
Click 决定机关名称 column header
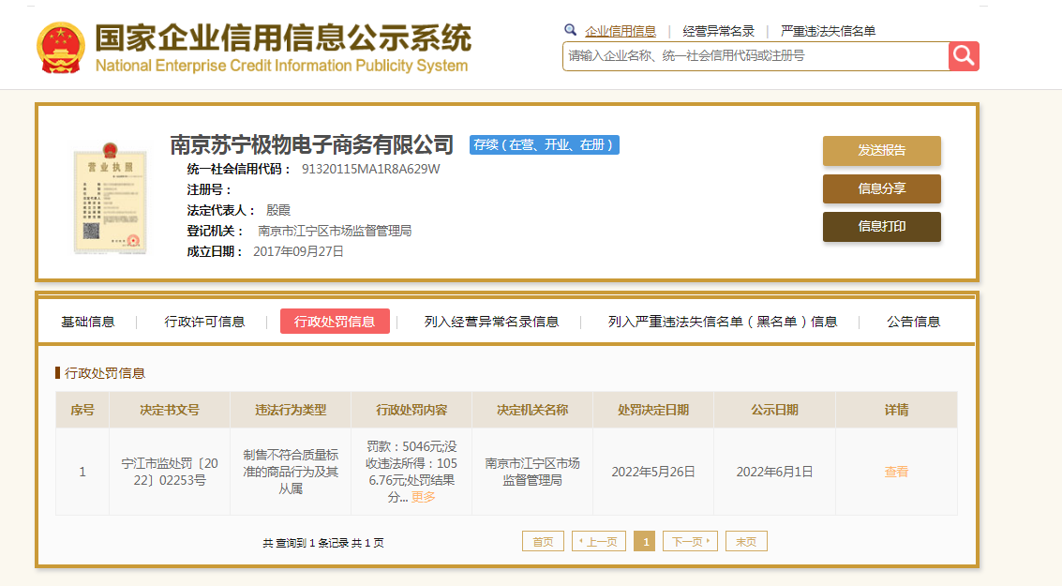tap(532, 410)
